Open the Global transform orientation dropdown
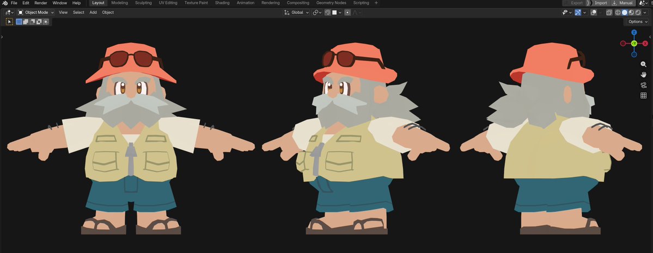This screenshot has width=653, height=253. (x=296, y=13)
